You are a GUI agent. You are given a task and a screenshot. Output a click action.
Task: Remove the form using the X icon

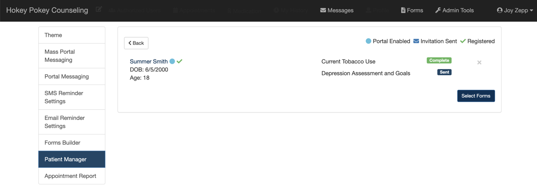(479, 63)
